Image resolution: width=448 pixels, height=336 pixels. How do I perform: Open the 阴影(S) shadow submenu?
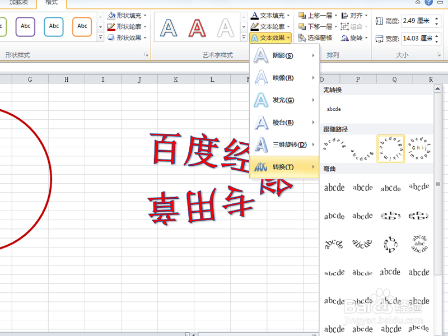284,55
